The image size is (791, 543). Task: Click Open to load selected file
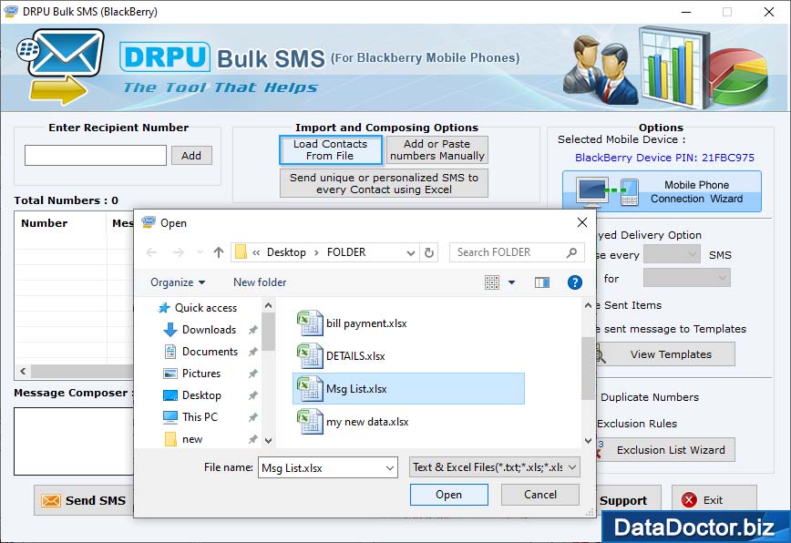click(449, 495)
